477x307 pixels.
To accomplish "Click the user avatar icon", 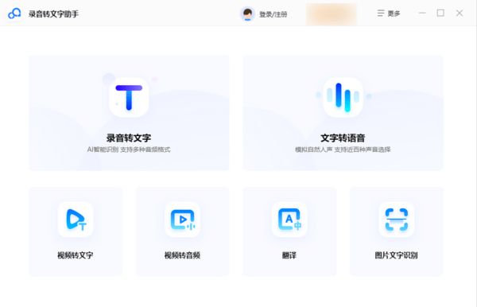I will click(247, 14).
